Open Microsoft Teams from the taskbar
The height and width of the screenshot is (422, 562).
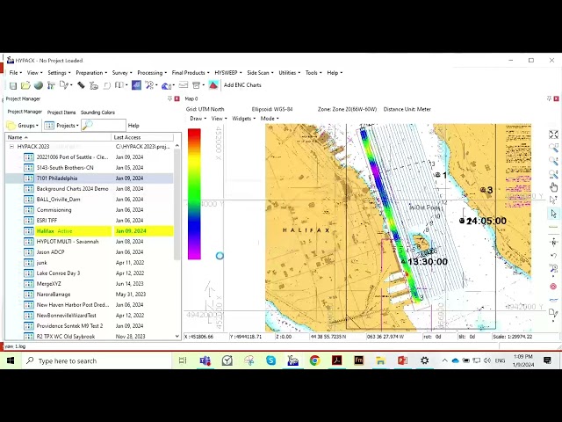click(x=205, y=360)
